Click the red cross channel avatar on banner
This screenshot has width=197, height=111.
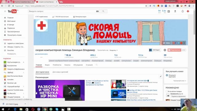click(42, 25)
